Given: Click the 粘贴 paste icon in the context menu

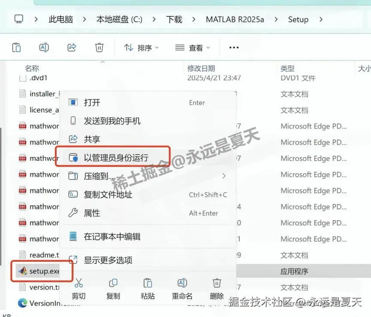Looking at the screenshot, I should pyautogui.click(x=147, y=282).
